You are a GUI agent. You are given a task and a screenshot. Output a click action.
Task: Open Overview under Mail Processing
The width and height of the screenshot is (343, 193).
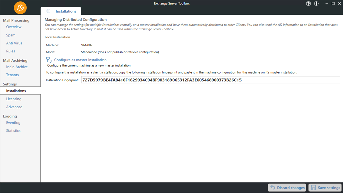pos(14,27)
